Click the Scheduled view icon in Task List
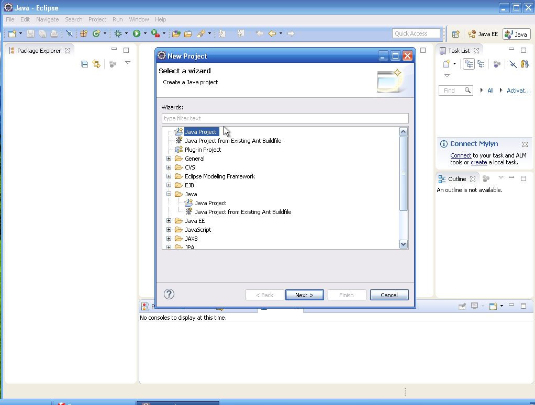535x405 pixels. click(x=481, y=64)
